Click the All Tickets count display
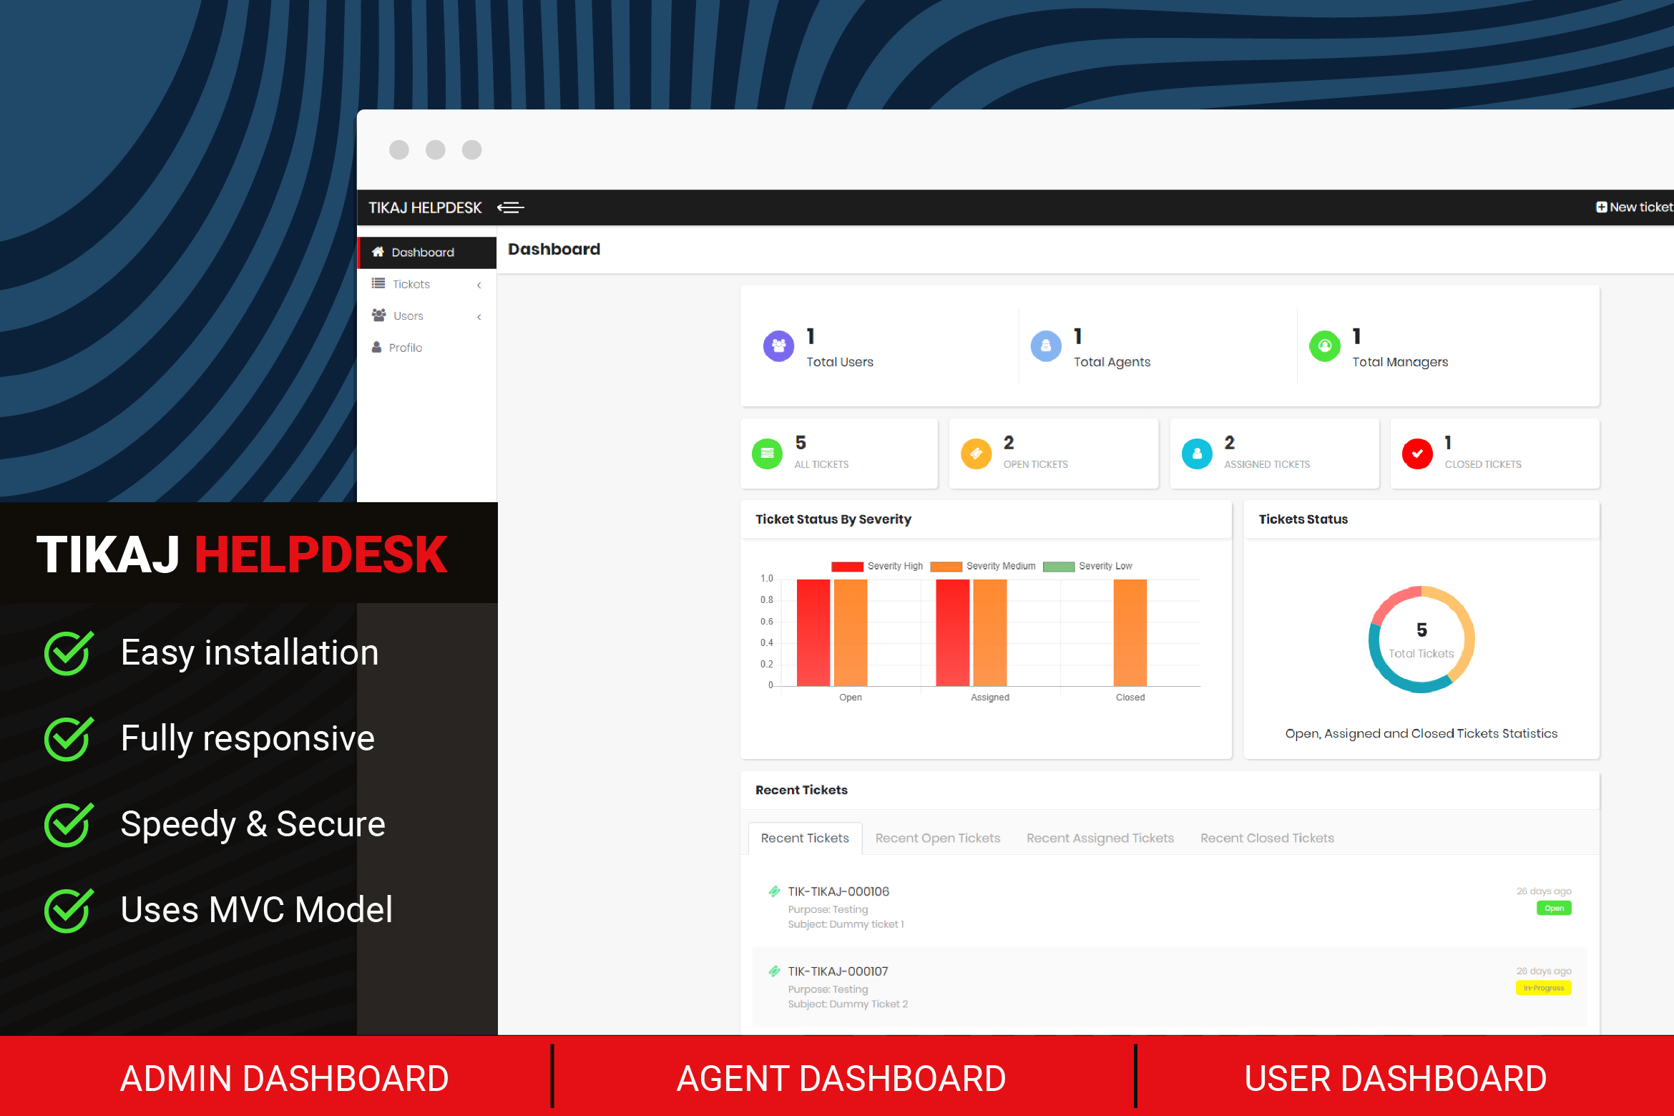The image size is (1674, 1116). click(822, 454)
